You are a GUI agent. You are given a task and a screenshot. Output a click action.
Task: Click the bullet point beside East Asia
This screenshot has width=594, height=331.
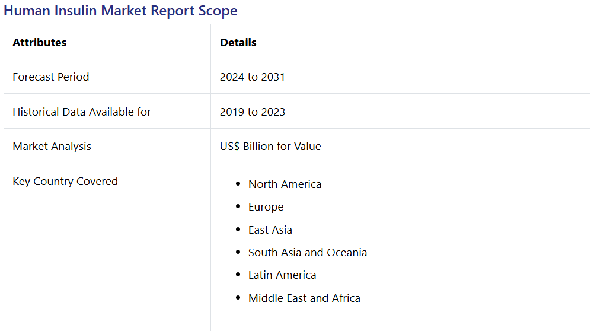pyautogui.click(x=238, y=230)
